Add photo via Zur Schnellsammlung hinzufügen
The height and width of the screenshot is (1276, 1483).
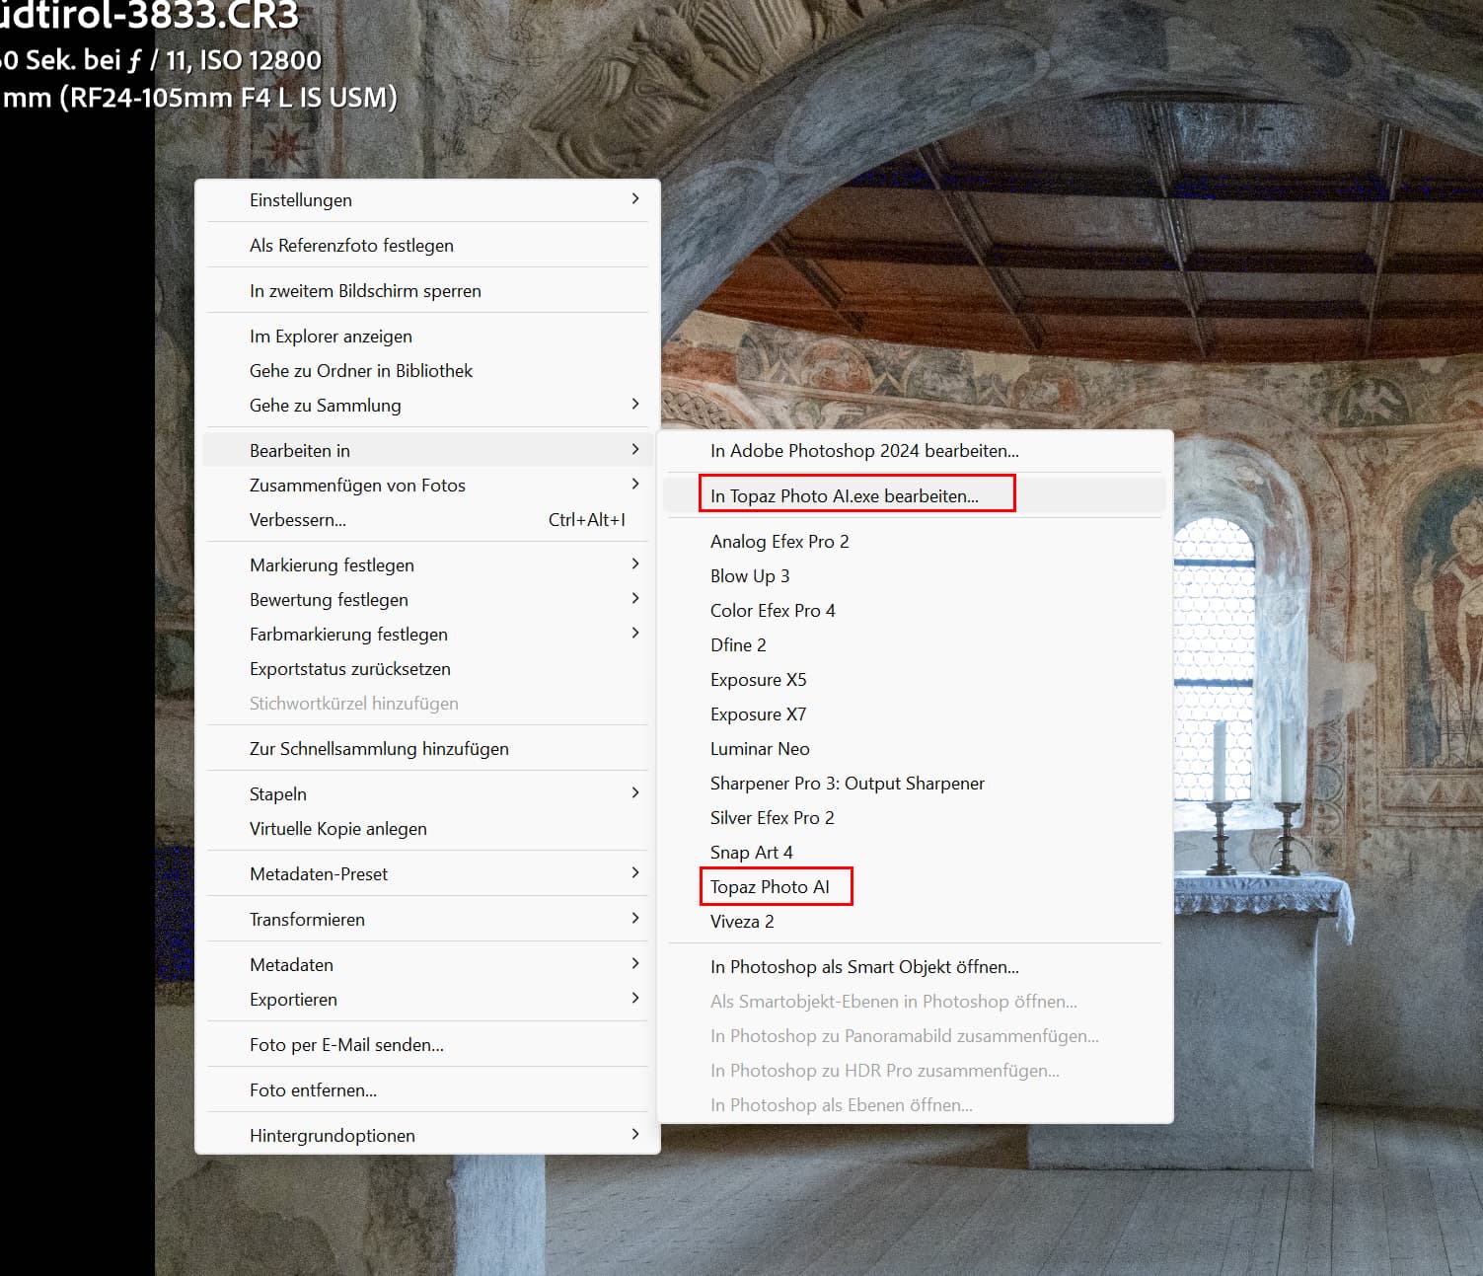pyautogui.click(x=379, y=749)
